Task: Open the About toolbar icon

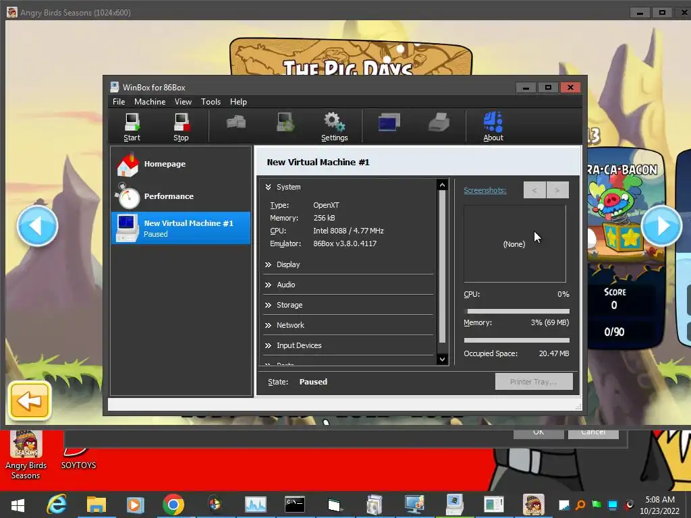Action: 493,127
